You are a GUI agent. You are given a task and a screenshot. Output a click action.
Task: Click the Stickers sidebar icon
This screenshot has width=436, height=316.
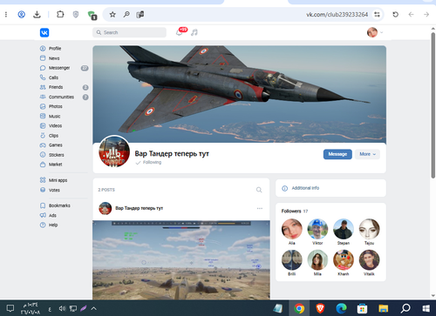point(43,155)
